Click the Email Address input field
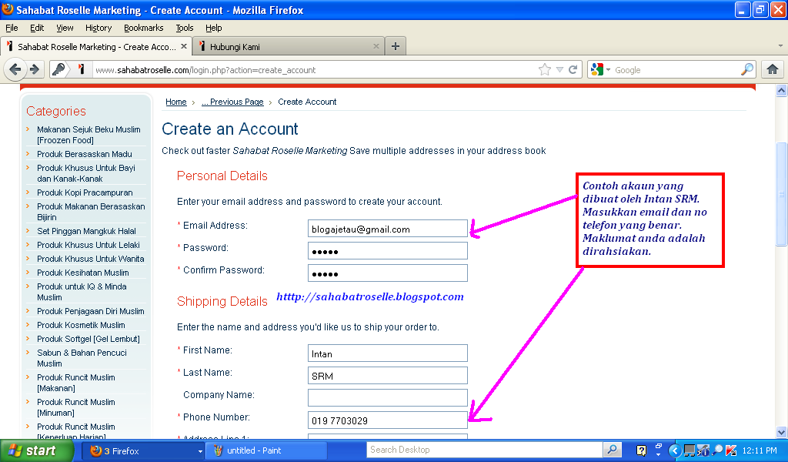This screenshot has width=788, height=462. click(x=388, y=229)
